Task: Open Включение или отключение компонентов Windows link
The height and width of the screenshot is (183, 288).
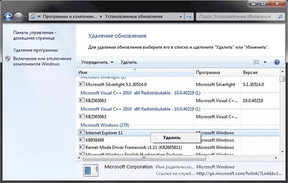Action: [42, 61]
